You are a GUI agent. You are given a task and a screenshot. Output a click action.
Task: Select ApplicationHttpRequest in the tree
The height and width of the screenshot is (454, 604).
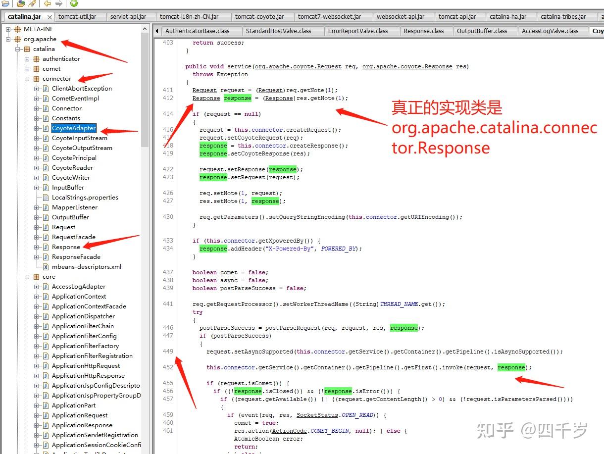pos(86,366)
